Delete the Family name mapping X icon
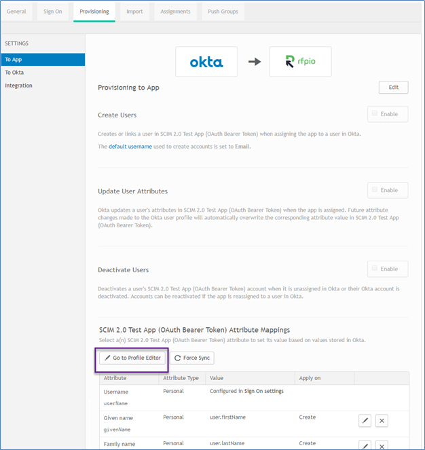The width and height of the screenshot is (425, 450). pos(382,446)
